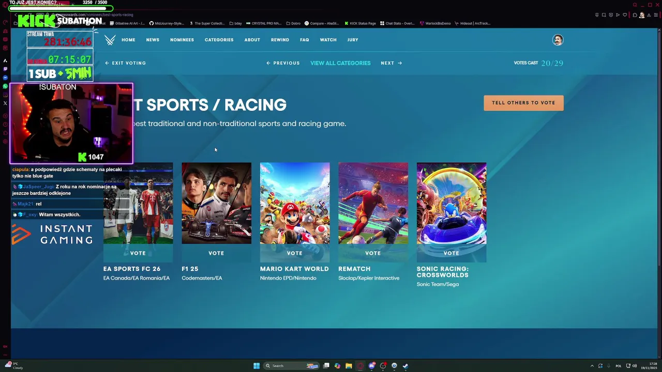Open the REWIND nav item
The width and height of the screenshot is (662, 372).
click(280, 40)
